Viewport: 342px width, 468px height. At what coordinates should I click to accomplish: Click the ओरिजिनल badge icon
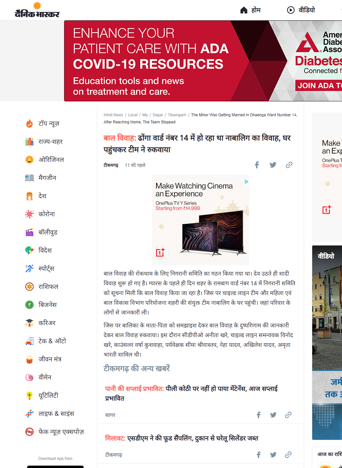click(x=29, y=160)
